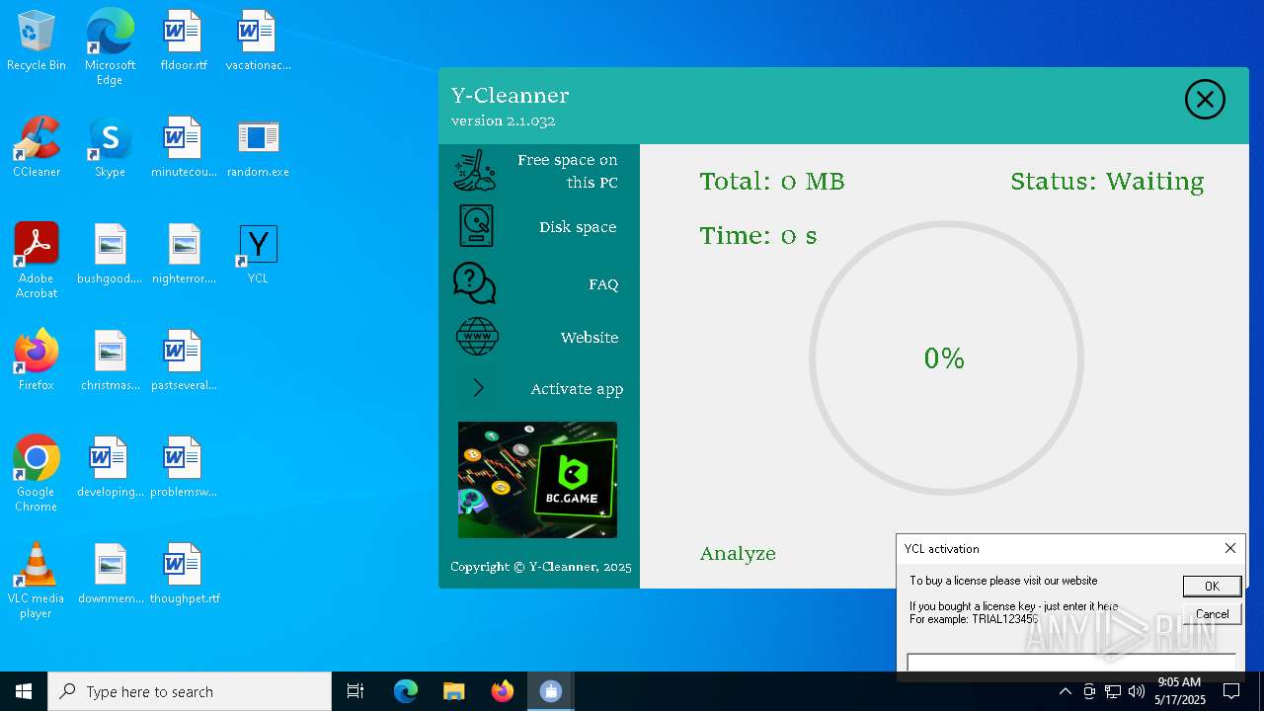Viewport: 1264px width, 711px height.
Task: Open Task View from taskbar
Action: pos(355,691)
